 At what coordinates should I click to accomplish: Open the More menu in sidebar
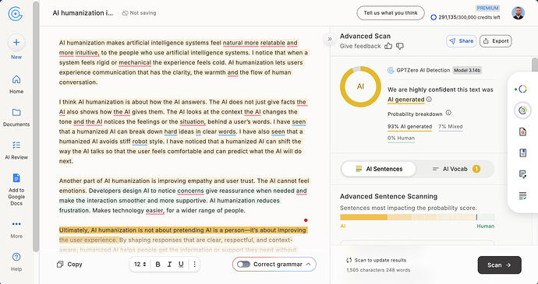16,230
